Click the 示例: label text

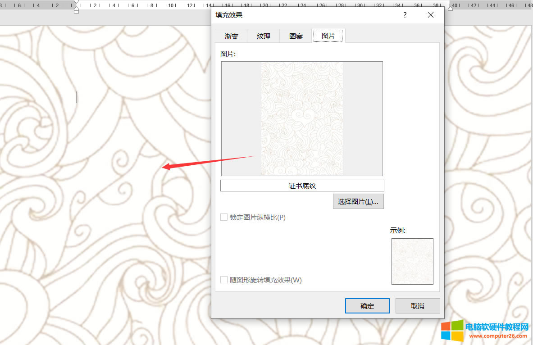tap(398, 231)
